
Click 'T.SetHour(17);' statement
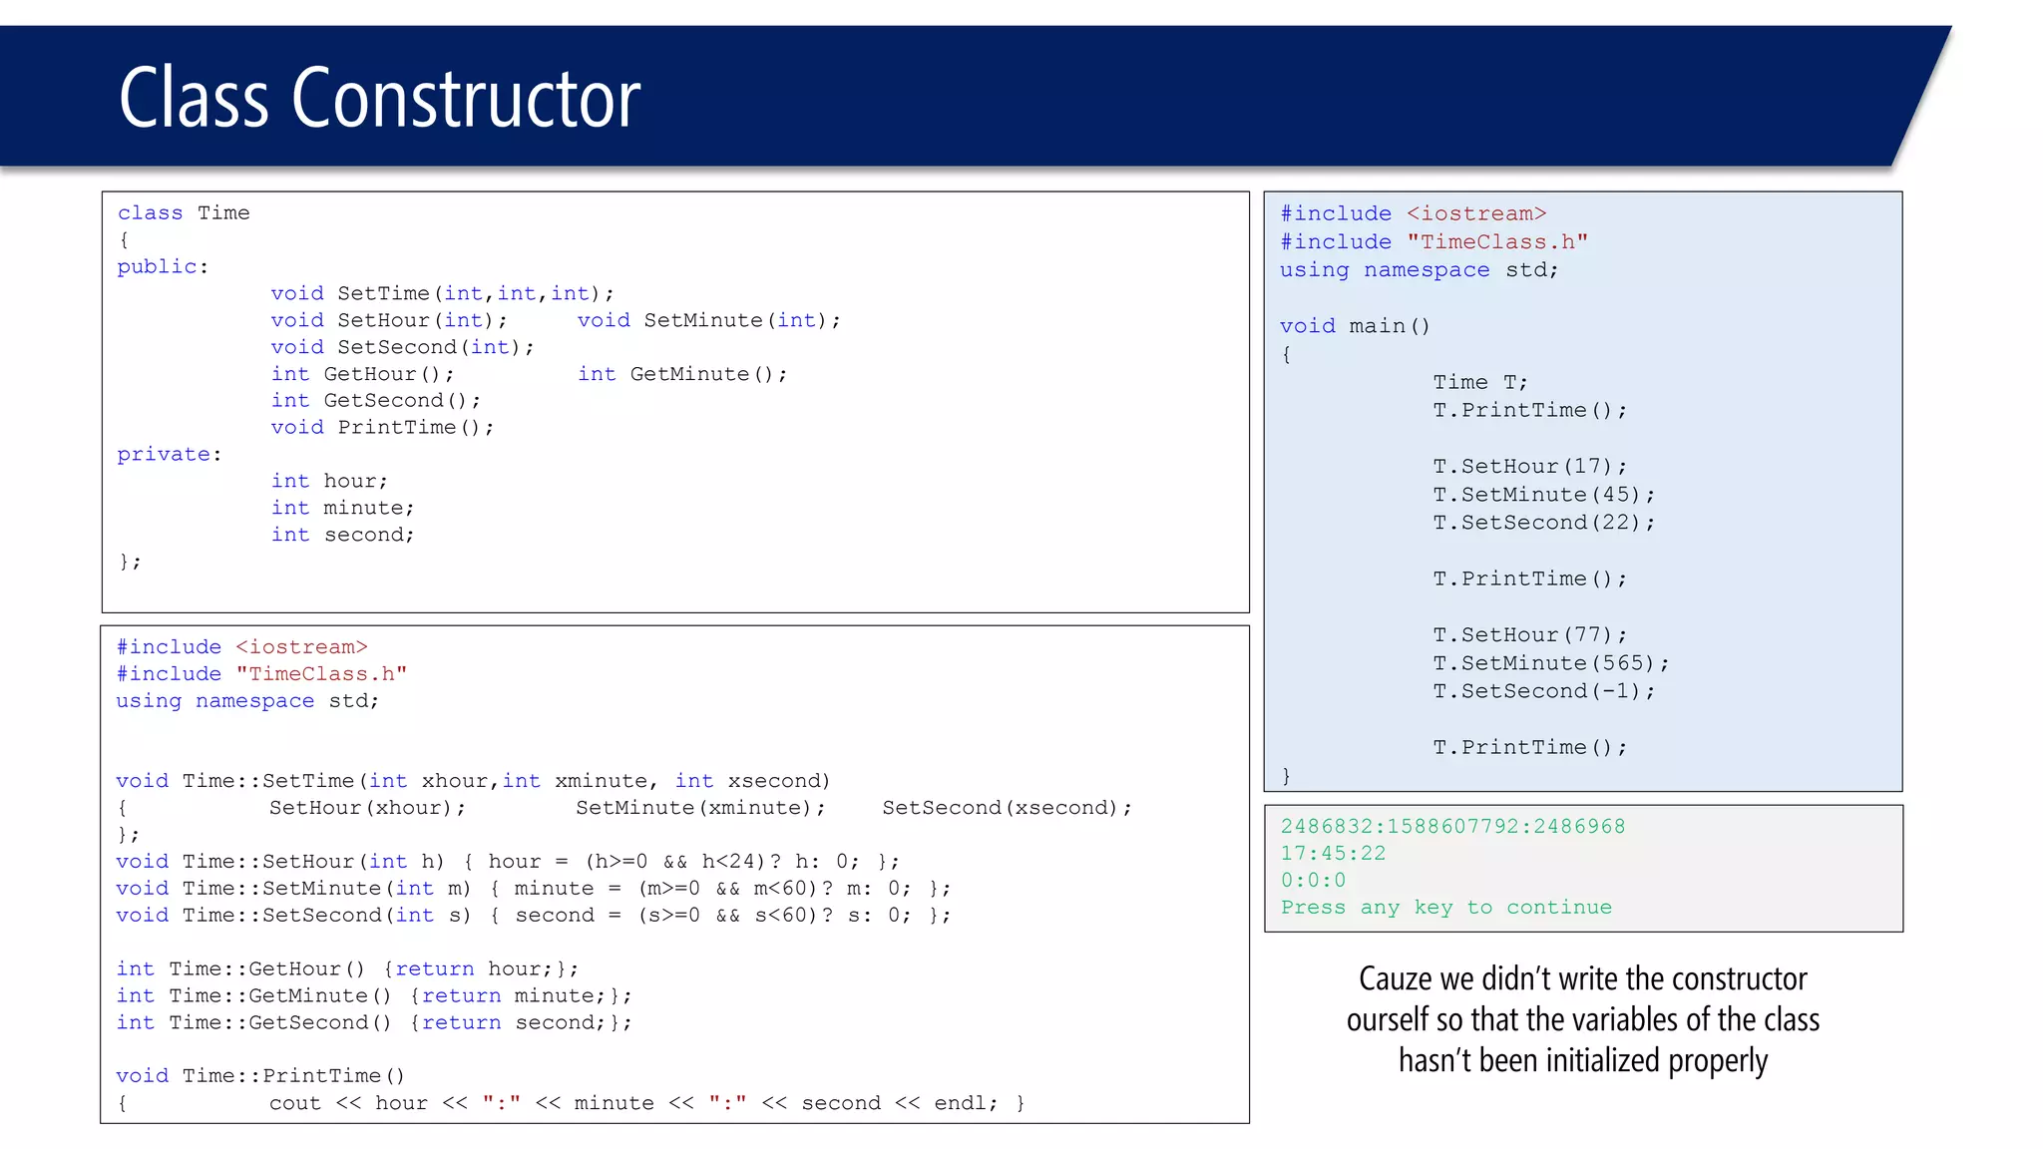tap(1529, 466)
